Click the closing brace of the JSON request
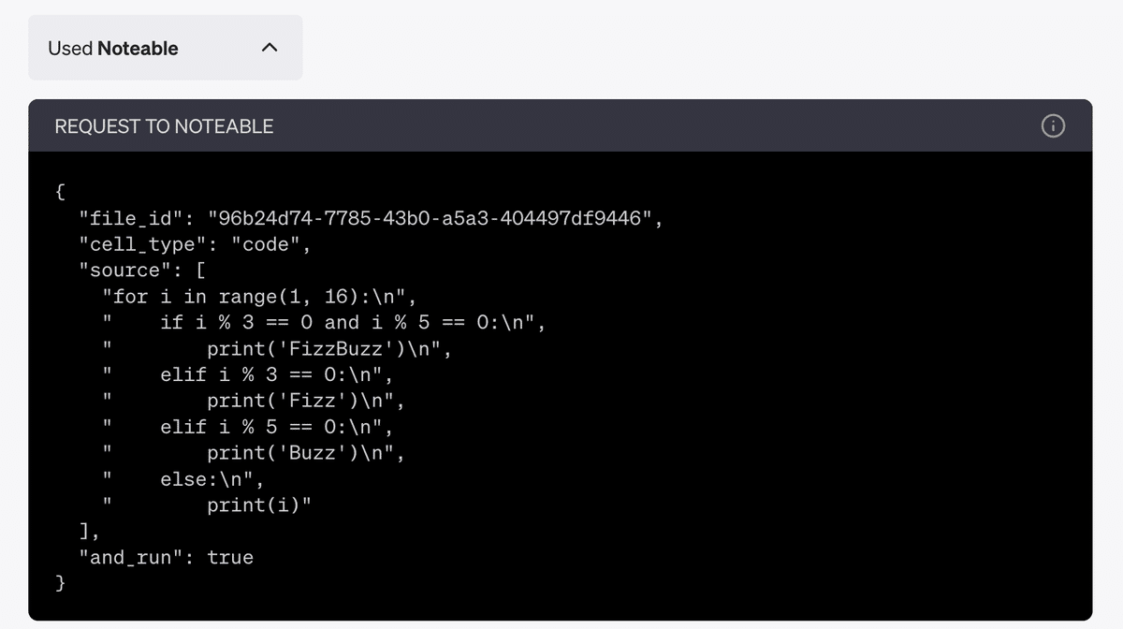Screen dimensions: 1123x629 (x=59, y=582)
